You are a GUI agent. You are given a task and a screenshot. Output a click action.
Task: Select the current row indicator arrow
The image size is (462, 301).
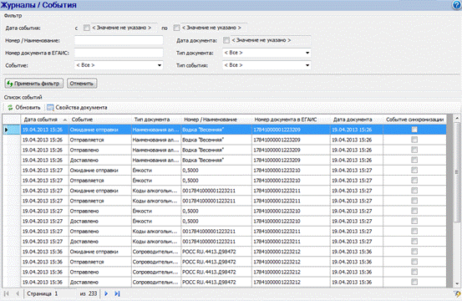(6, 130)
